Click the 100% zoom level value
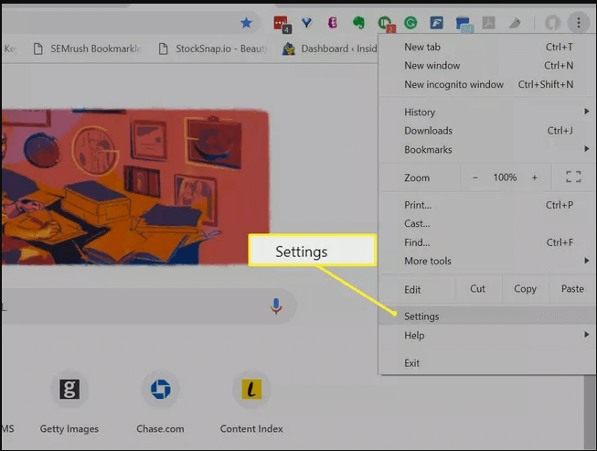The image size is (597, 451). point(505,177)
